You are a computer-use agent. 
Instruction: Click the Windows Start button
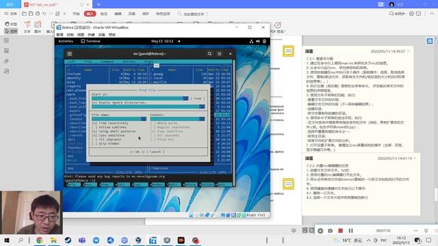pos(7,240)
